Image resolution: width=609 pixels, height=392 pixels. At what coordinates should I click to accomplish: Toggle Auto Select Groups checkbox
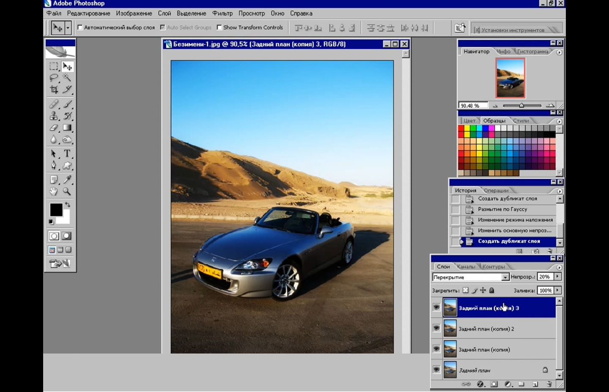click(162, 27)
